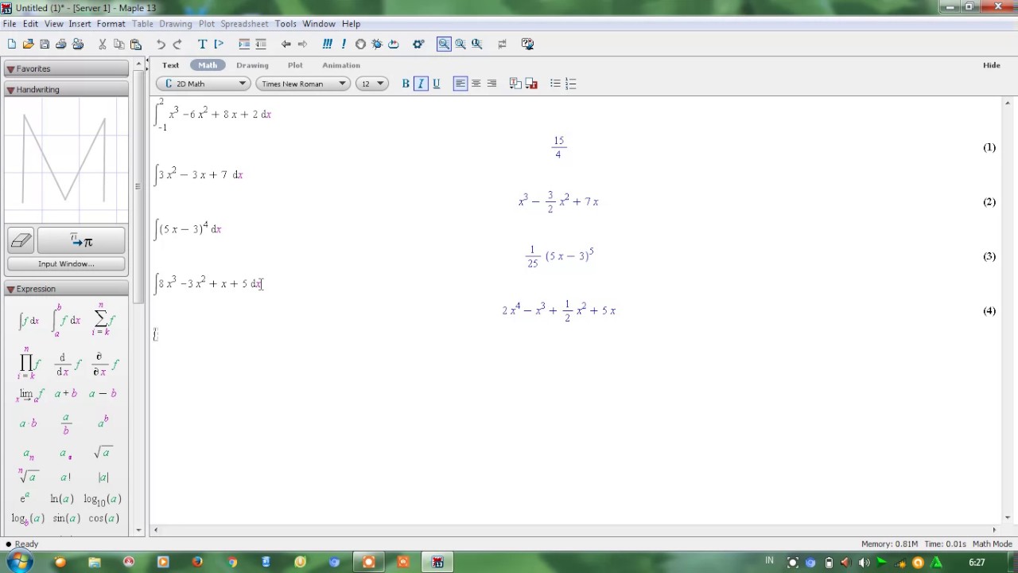This screenshot has width=1018, height=573.
Task: Open the font size 12 dropdown
Action: 371,84
